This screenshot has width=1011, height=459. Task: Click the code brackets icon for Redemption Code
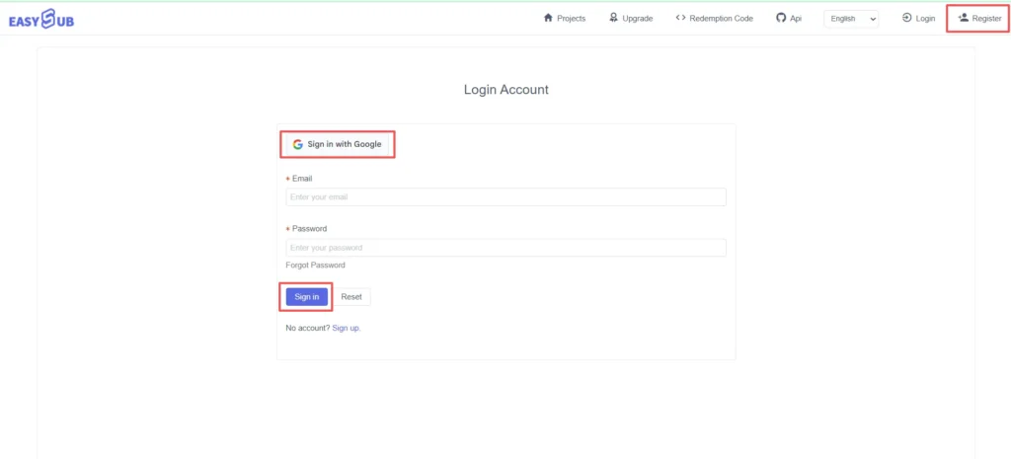[x=680, y=18]
